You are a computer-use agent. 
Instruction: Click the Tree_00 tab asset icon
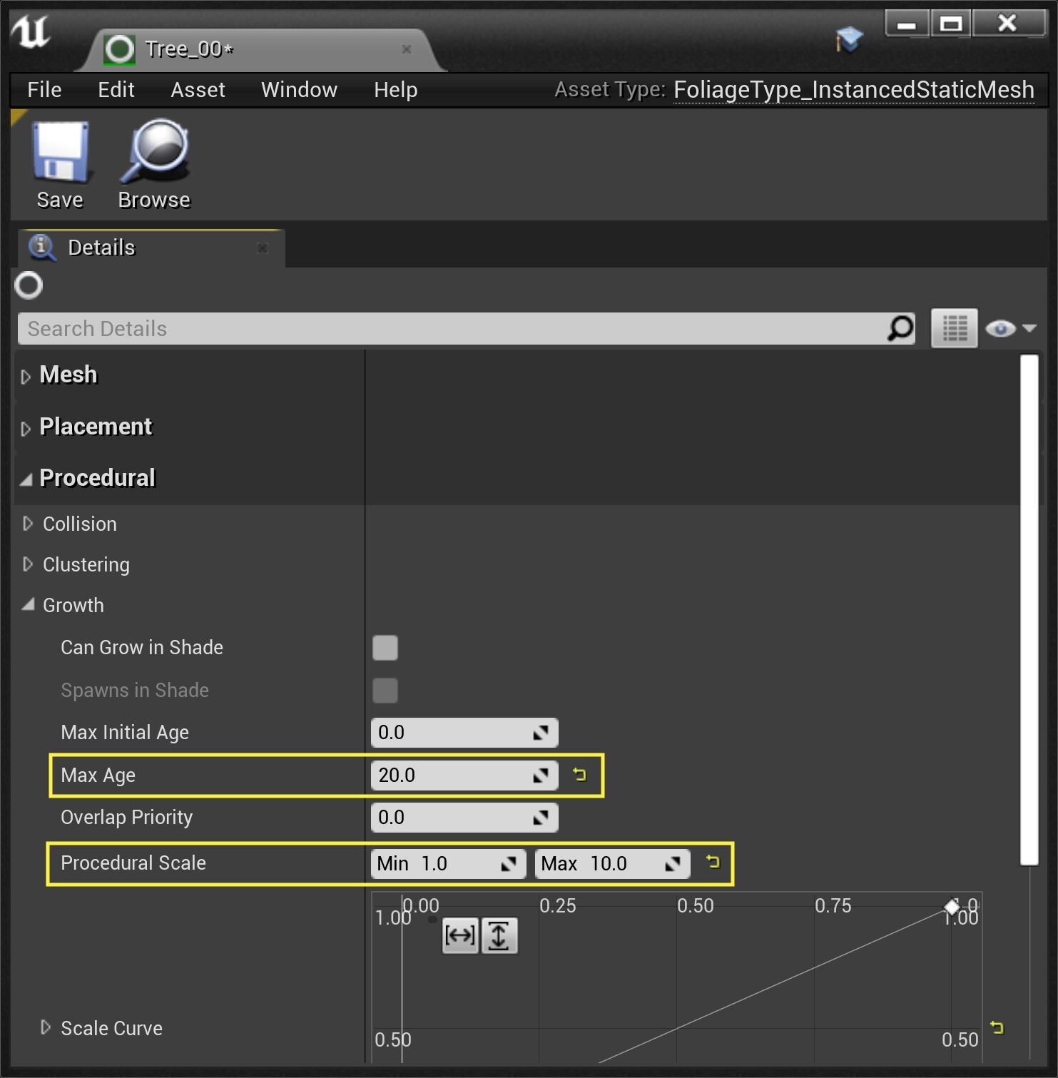pos(119,49)
